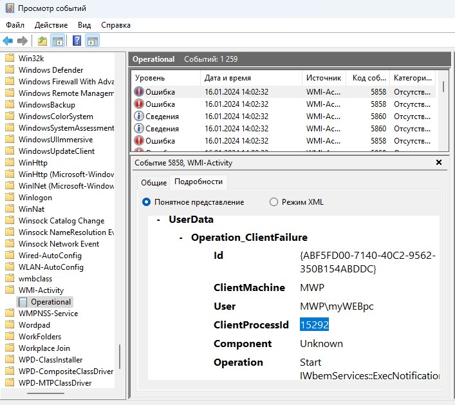Click the WMI-Activity folder icon
This screenshot has height=405, width=455.
click(10, 290)
